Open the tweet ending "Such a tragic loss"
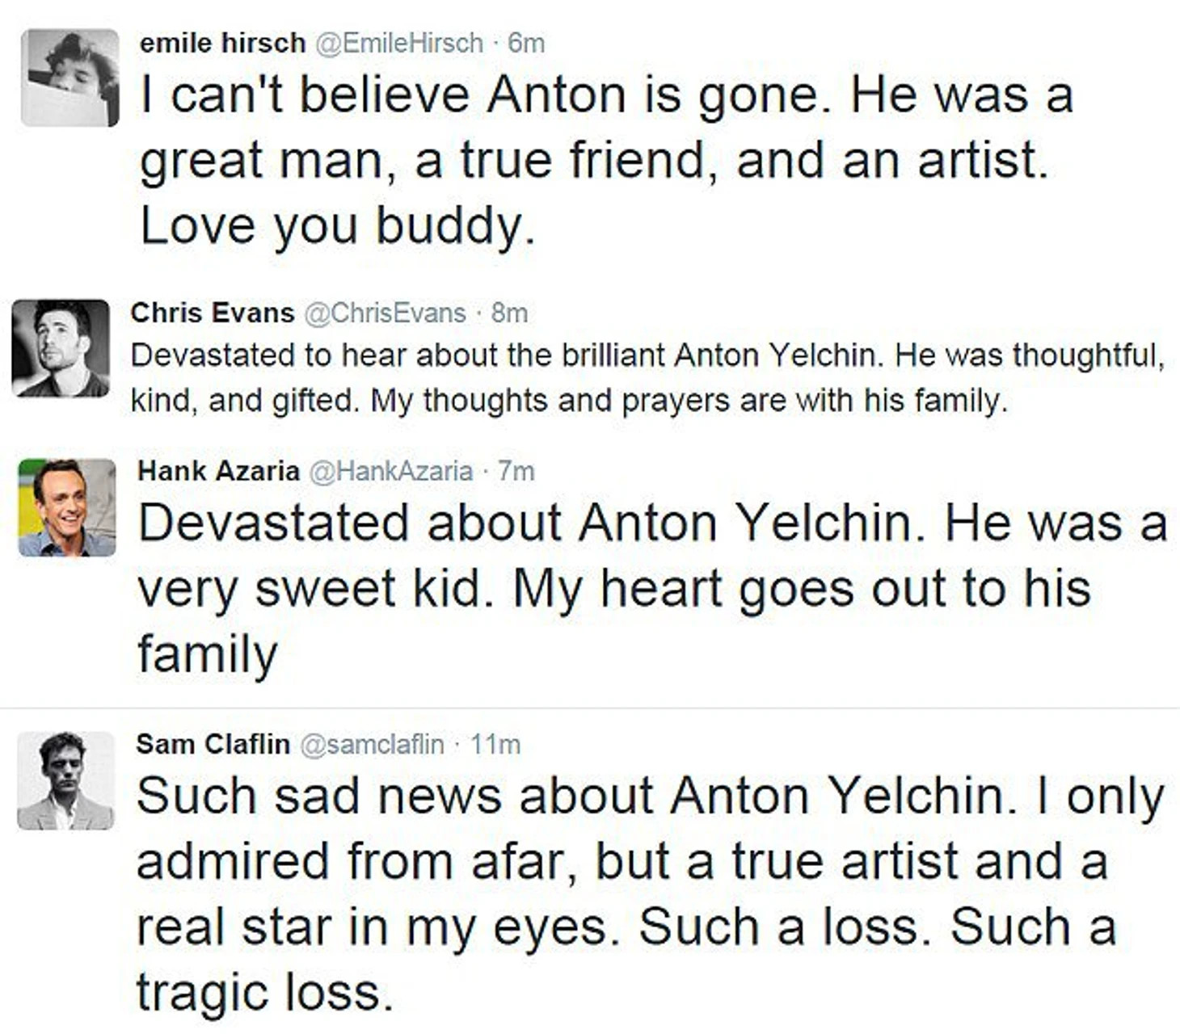Viewport: 1180px width, 1034px height. click(x=651, y=893)
